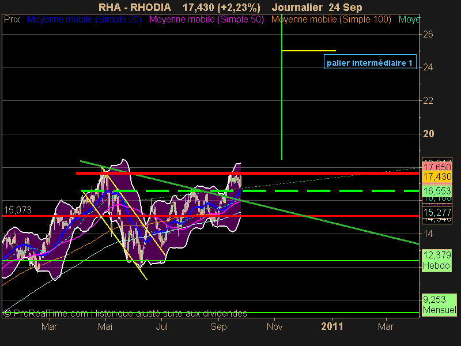Click the 'Mai' month label on time axis
Screen dimensions: 461x346
[x=105, y=326]
